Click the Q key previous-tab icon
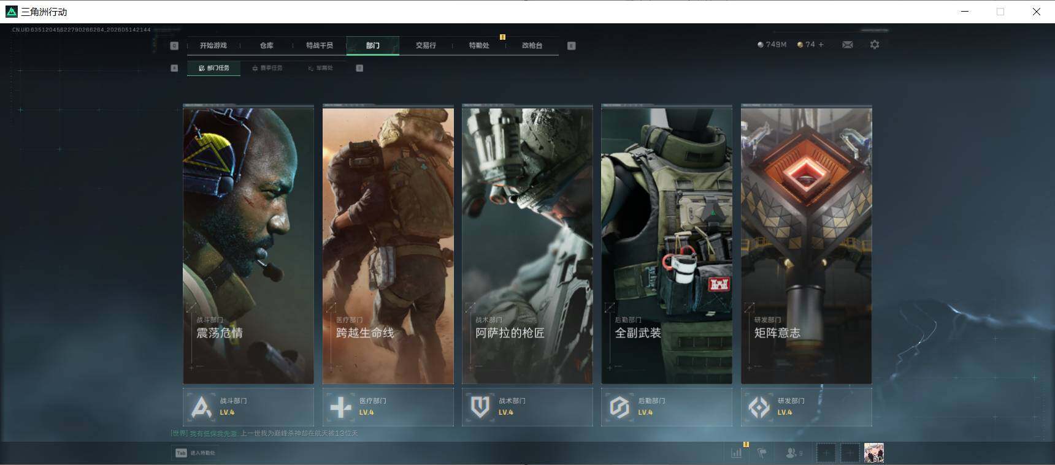This screenshot has width=1055, height=465. click(x=174, y=45)
